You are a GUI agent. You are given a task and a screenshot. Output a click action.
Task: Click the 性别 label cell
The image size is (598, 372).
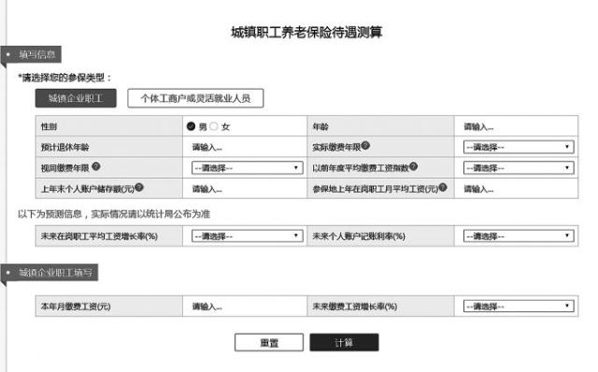pos(109,126)
